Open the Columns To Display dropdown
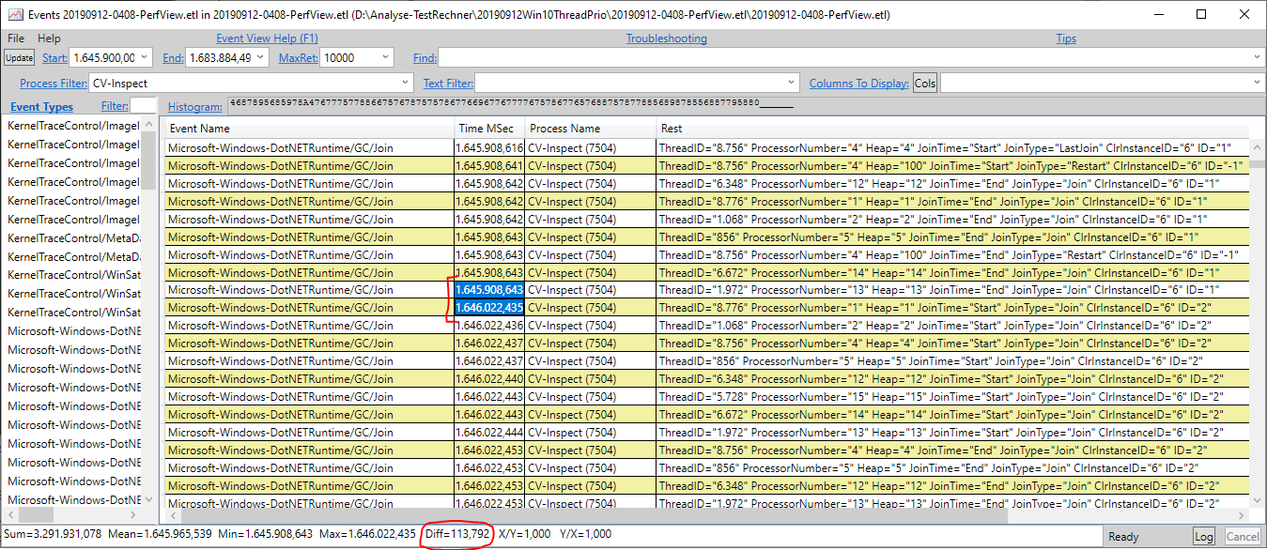 1256,83
